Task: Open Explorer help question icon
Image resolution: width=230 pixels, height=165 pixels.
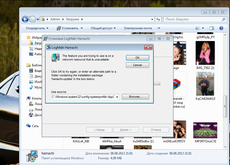Action: [x=221, y=28]
